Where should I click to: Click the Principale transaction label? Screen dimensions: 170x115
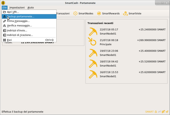(x=106, y=44)
